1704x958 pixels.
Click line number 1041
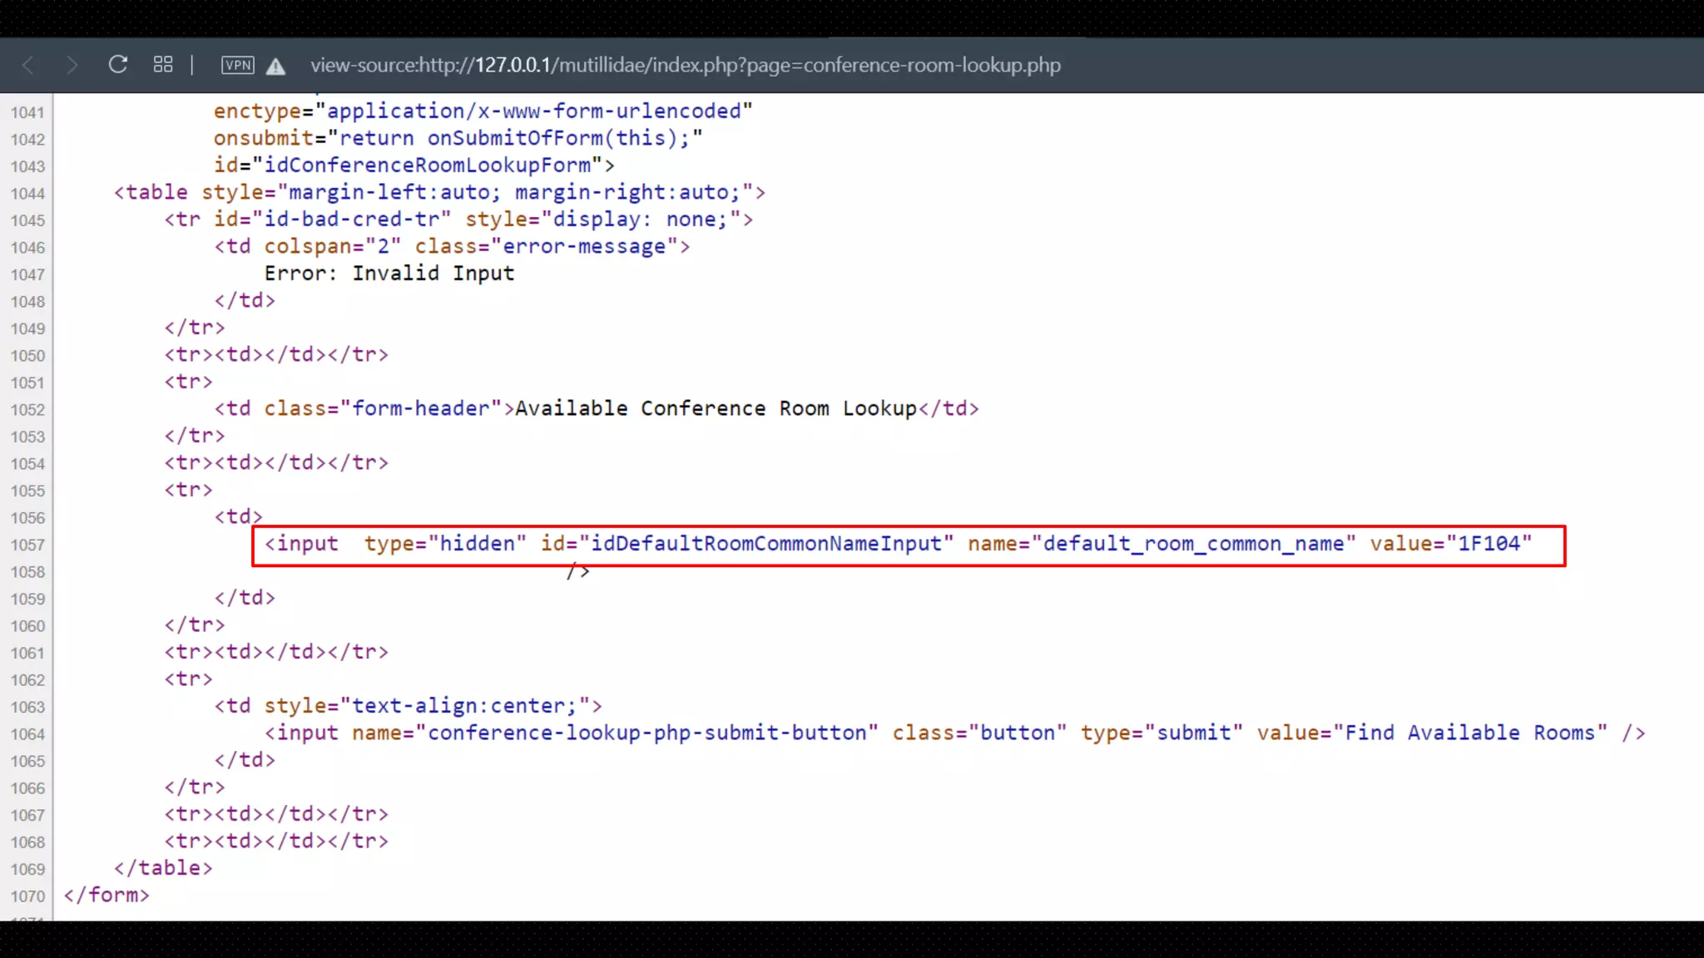[x=27, y=113]
